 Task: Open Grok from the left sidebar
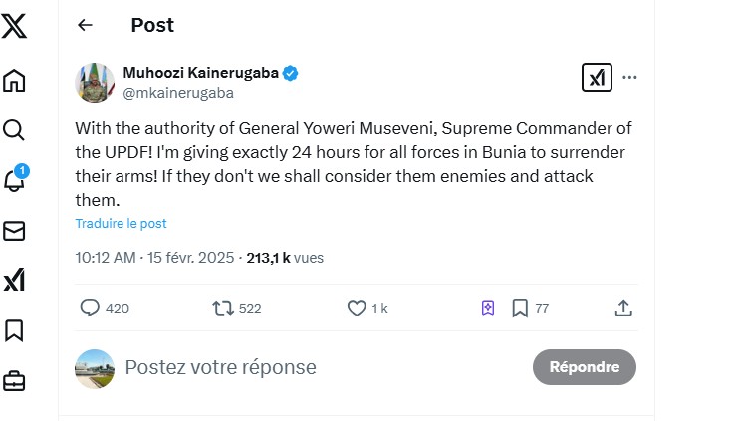click(14, 281)
